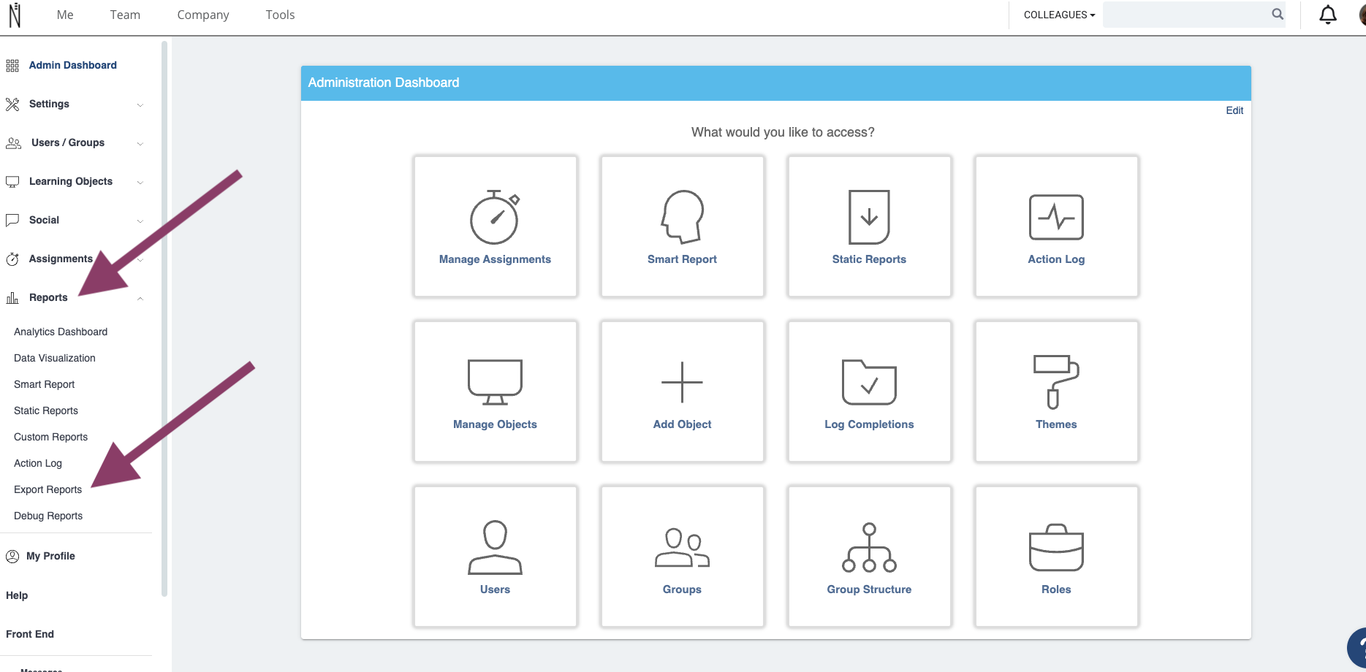The width and height of the screenshot is (1366, 672).
Task: Click the Edit link on dashboard
Action: coord(1234,110)
